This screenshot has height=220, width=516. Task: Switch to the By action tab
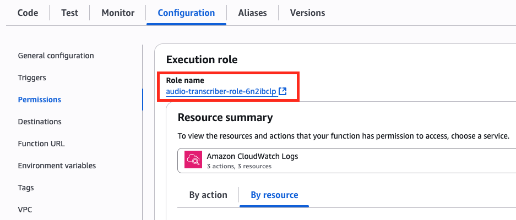click(208, 195)
